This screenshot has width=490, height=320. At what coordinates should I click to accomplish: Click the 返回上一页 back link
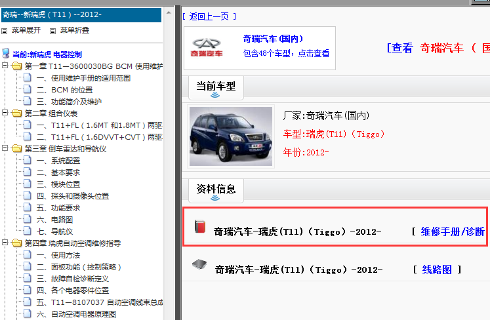coord(209,16)
